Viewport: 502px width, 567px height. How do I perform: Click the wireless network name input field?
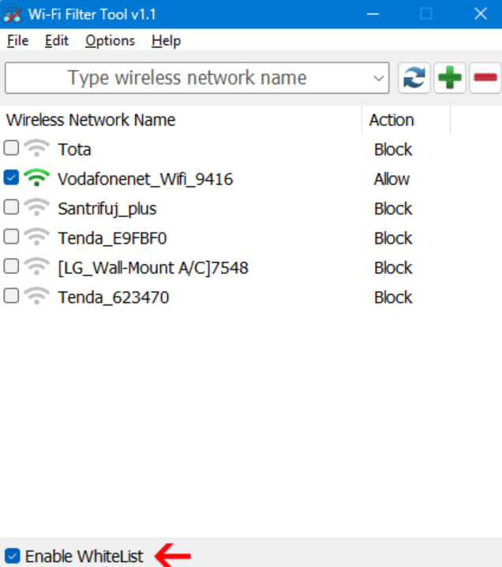pos(188,78)
